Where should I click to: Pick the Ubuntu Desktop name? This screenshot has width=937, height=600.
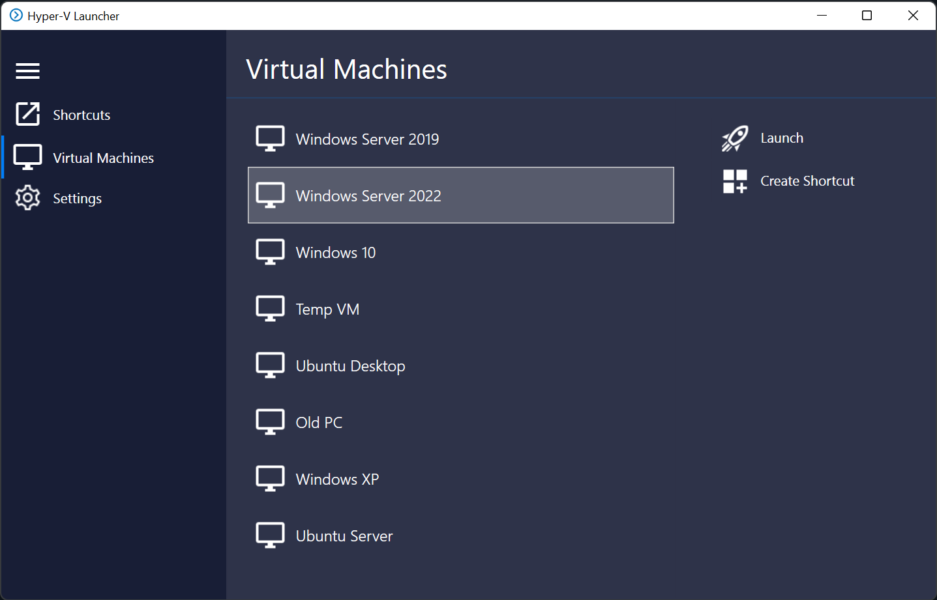(x=350, y=366)
